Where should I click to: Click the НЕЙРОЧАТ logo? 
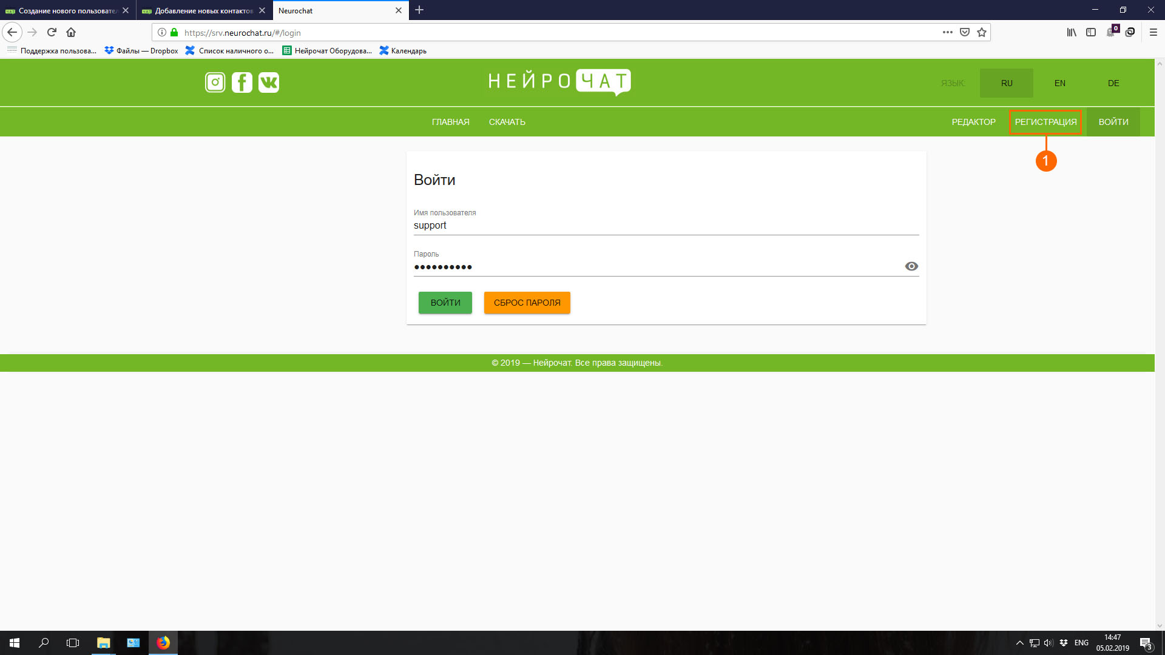click(559, 82)
